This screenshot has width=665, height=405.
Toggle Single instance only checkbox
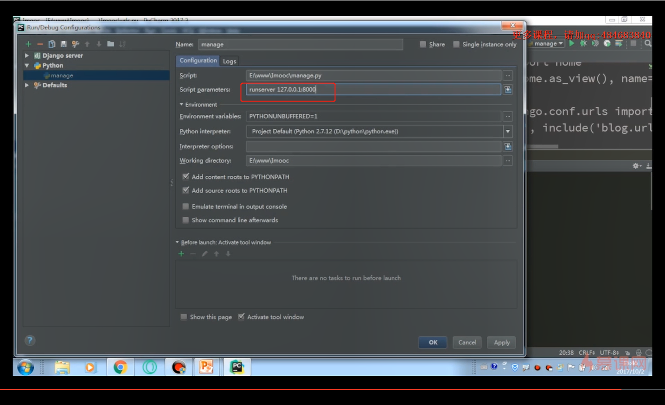(456, 44)
